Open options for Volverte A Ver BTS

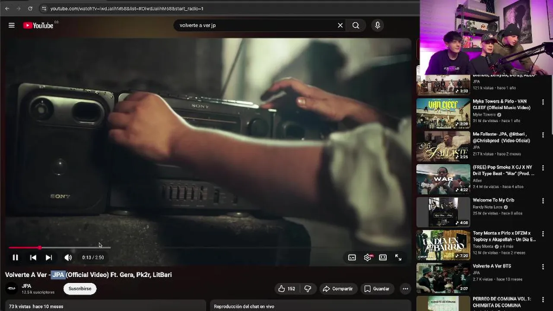coord(543,267)
